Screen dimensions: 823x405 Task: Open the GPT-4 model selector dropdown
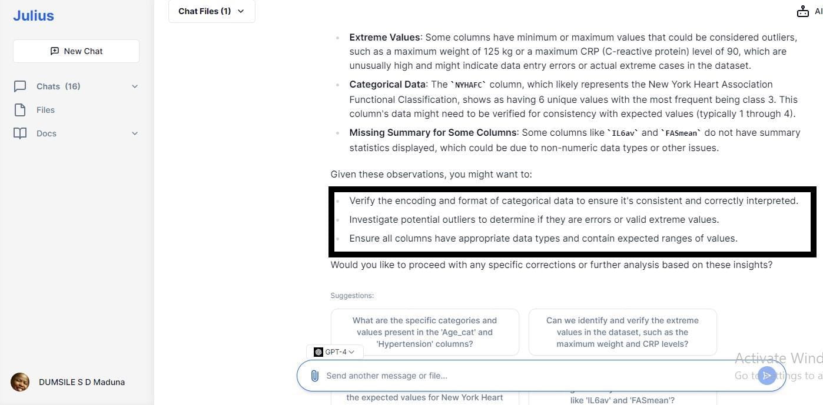[335, 352]
